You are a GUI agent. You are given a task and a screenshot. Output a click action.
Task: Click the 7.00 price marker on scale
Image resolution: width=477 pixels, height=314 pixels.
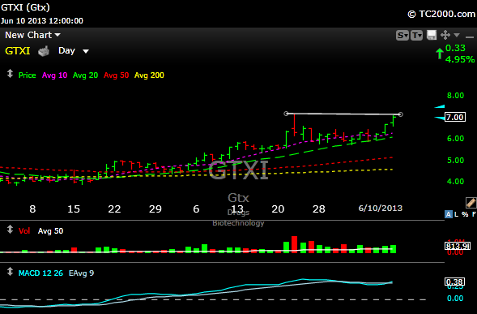click(x=455, y=118)
